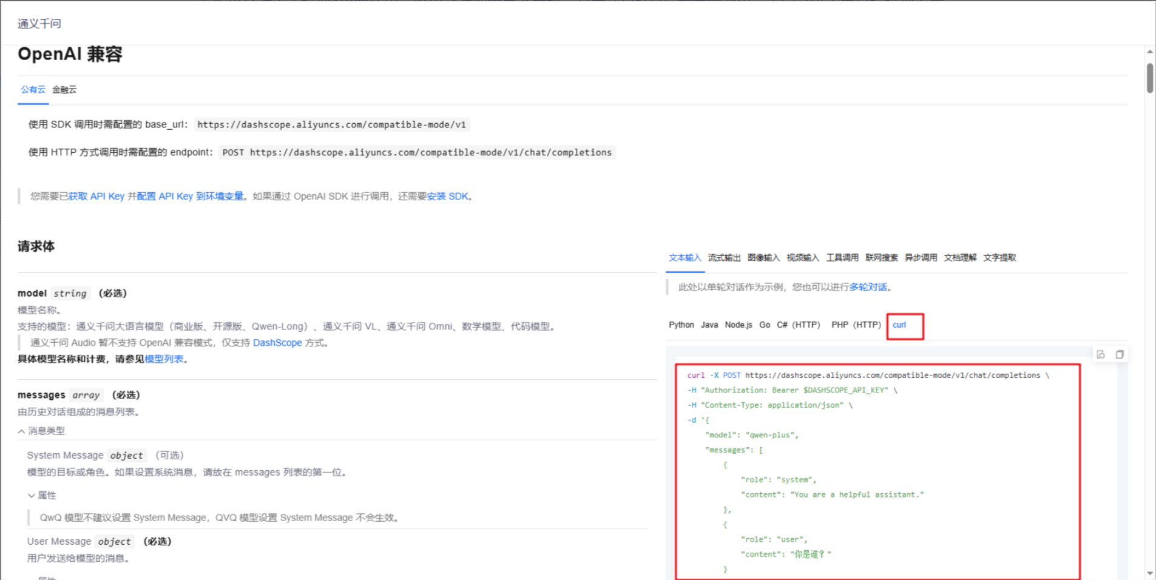Click the string type label beside model

click(70, 294)
